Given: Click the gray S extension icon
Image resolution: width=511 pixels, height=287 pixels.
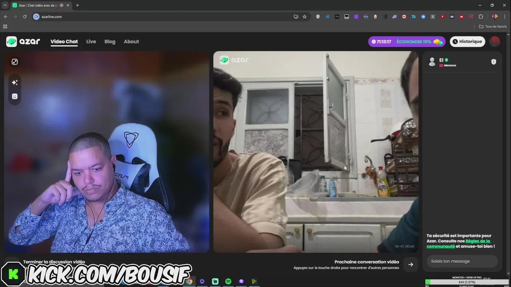Looking at the screenshot, I should coord(433,17).
